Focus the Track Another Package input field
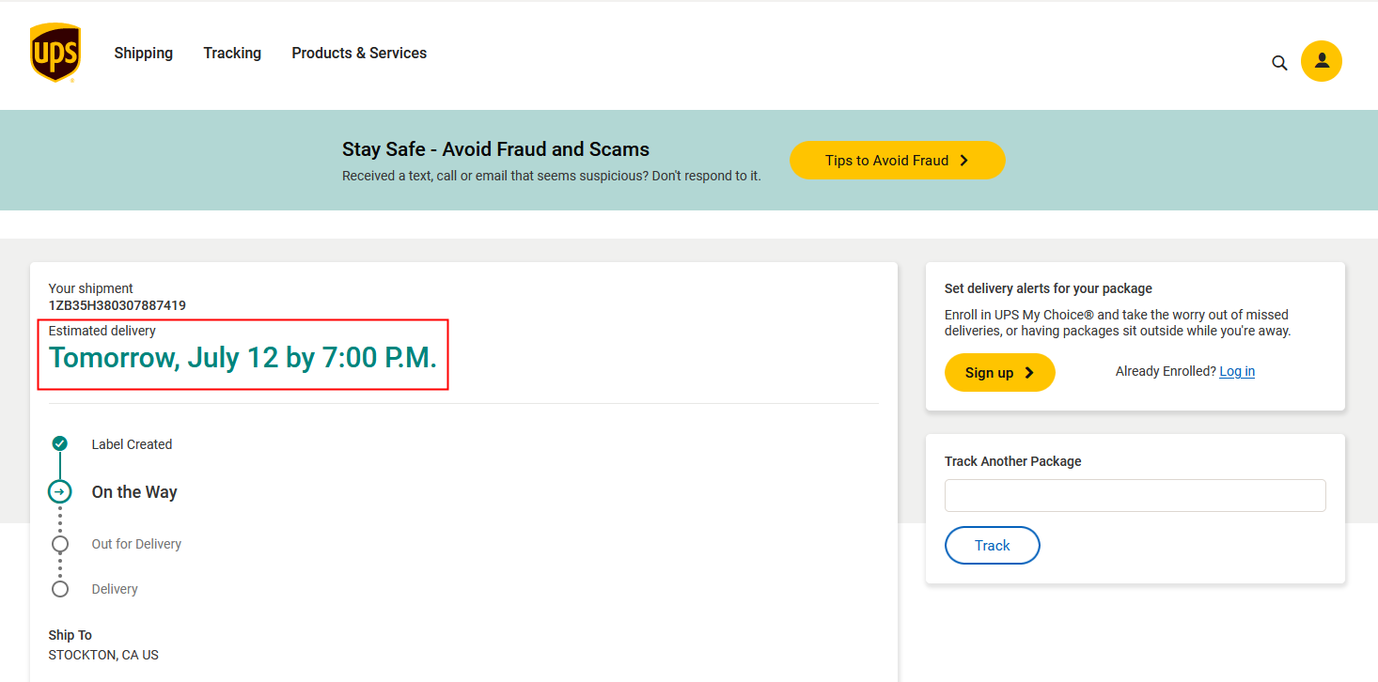This screenshot has height=682, width=1378. coord(1135,495)
